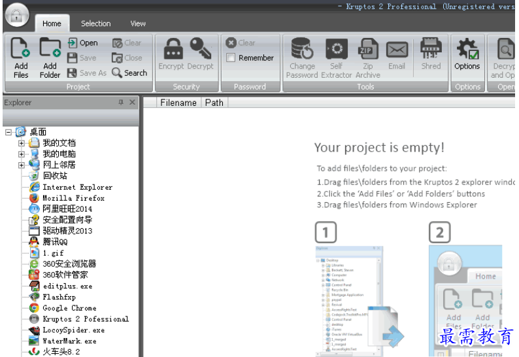Image resolution: width=519 pixels, height=357 pixels.
Task: Expand the 网上邻居 tree node
Action: point(21,165)
